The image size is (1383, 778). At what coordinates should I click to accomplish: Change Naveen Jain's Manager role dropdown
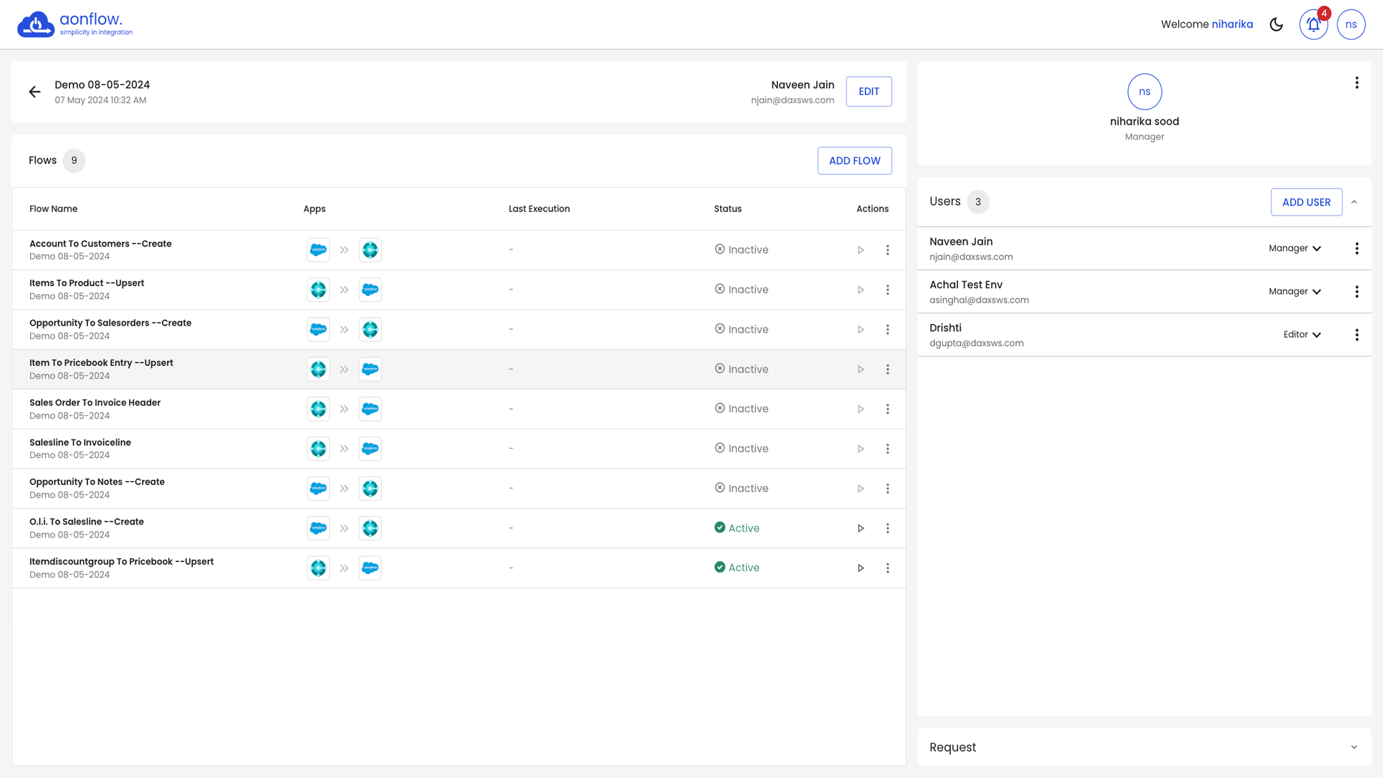[x=1294, y=249]
